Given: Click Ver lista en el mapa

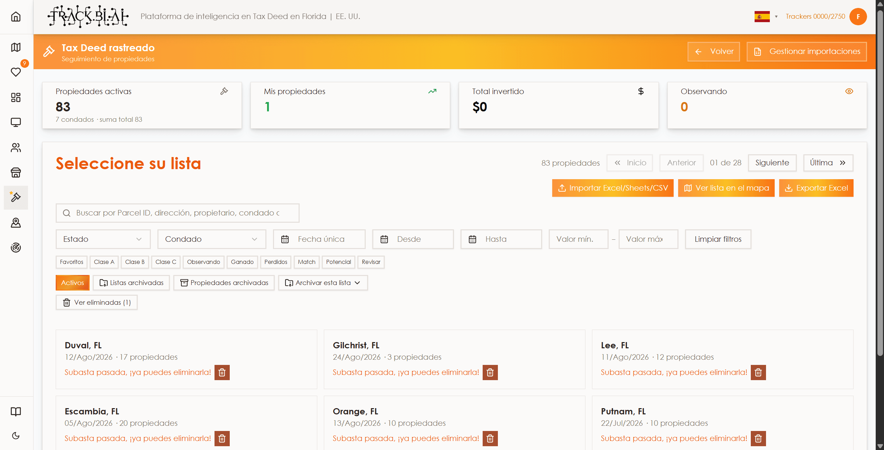Looking at the screenshot, I should coord(726,188).
